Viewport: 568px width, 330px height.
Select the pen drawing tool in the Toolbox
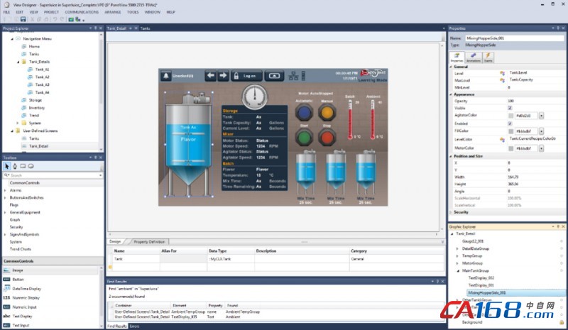click(x=15, y=166)
